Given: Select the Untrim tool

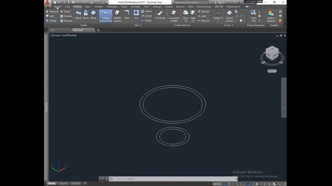Looking at the screenshot, I should (146, 11).
